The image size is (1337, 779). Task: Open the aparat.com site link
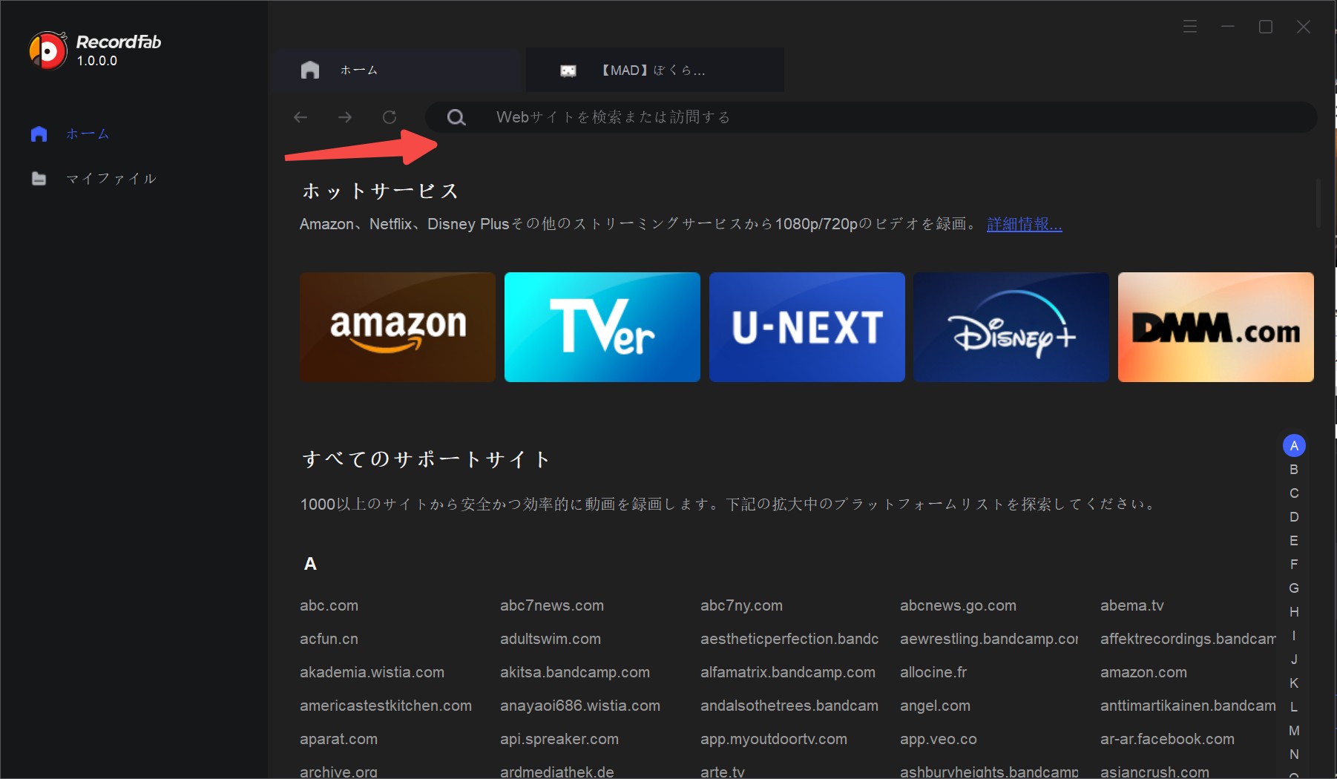[x=338, y=739]
